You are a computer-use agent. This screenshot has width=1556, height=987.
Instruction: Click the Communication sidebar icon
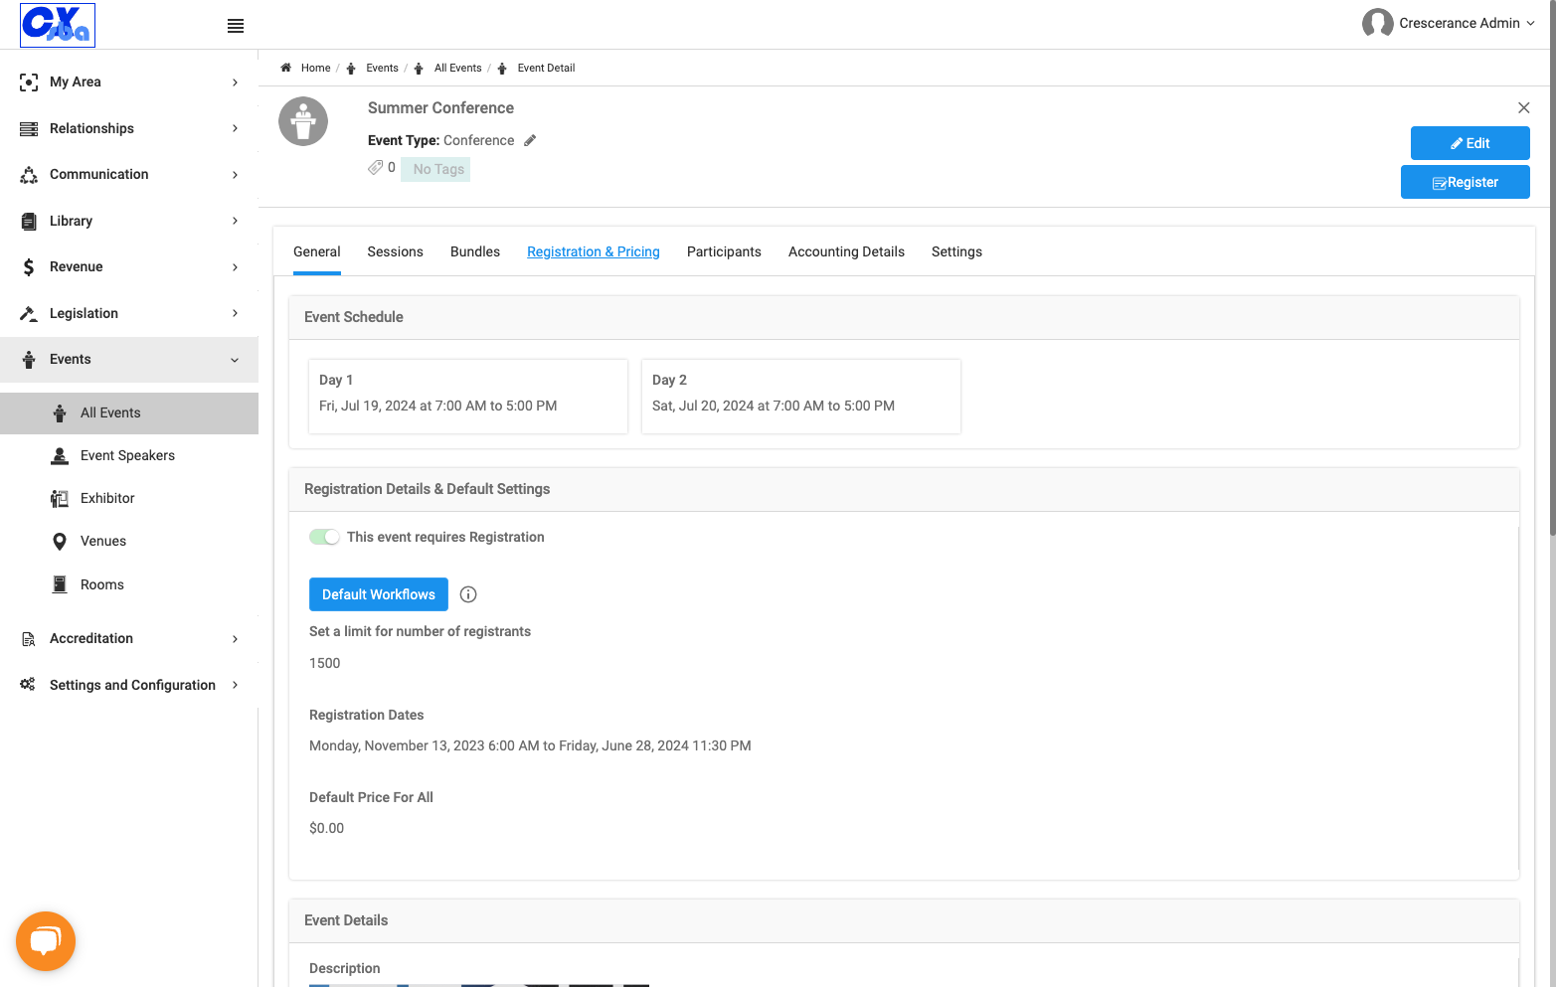coord(29,175)
